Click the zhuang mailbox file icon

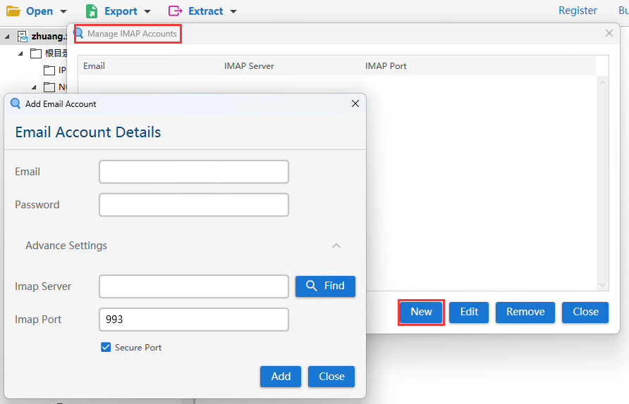pos(23,37)
